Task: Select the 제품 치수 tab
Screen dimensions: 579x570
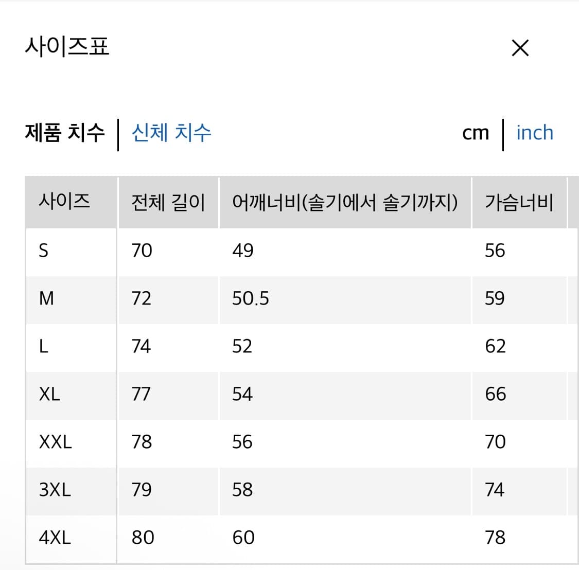Action: click(65, 133)
